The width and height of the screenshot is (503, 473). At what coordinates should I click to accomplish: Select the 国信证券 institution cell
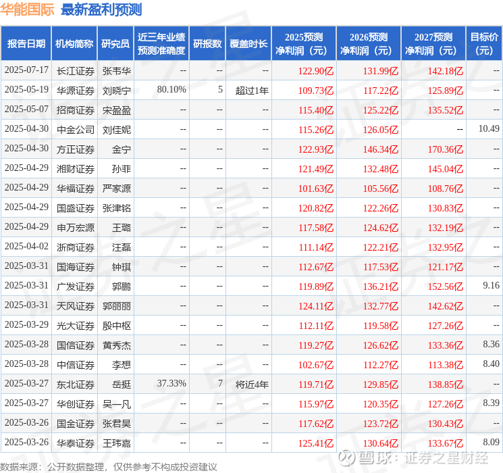(76, 345)
